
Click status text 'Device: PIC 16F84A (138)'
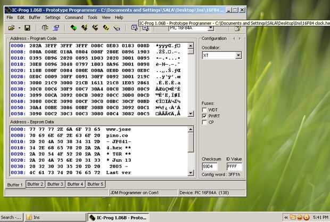coord(204,193)
